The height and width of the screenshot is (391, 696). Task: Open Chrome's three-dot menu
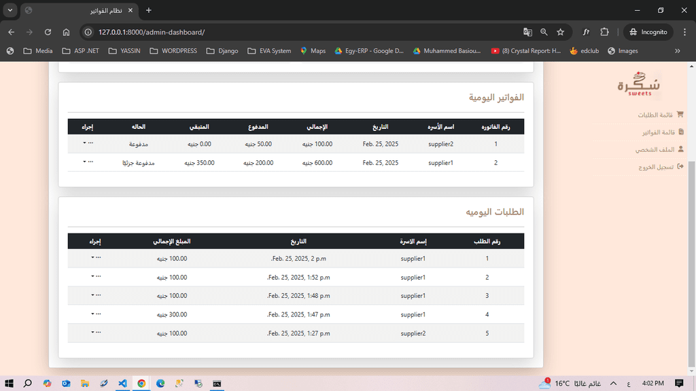point(685,32)
